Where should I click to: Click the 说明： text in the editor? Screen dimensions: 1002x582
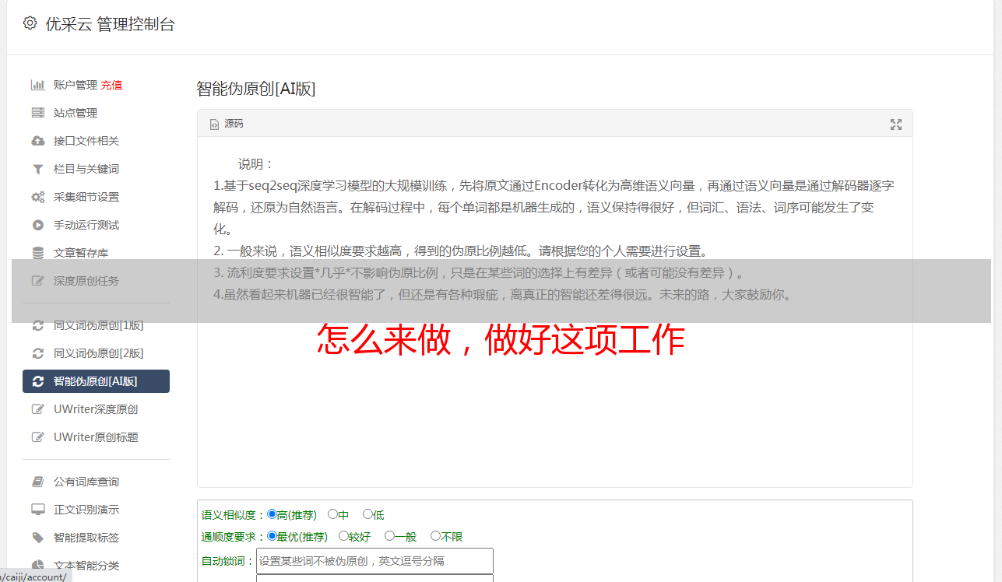tap(256, 164)
